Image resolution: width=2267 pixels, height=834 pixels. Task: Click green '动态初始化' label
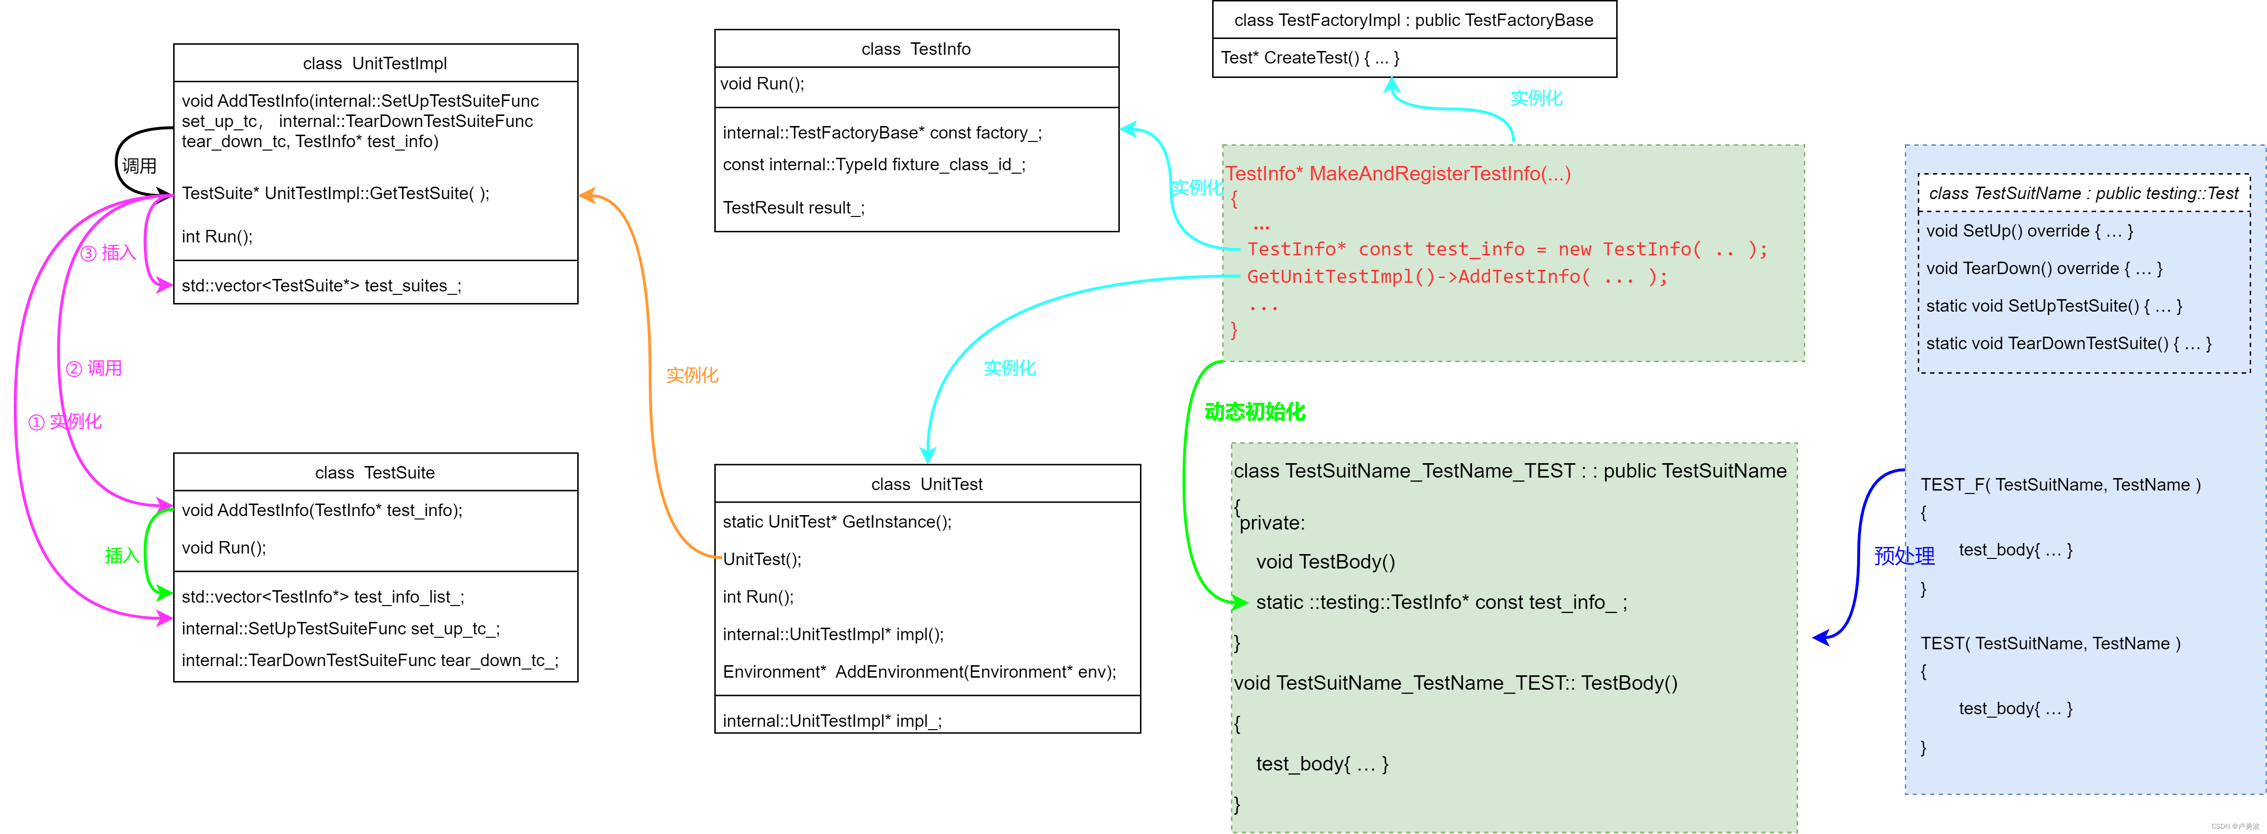click(1255, 412)
